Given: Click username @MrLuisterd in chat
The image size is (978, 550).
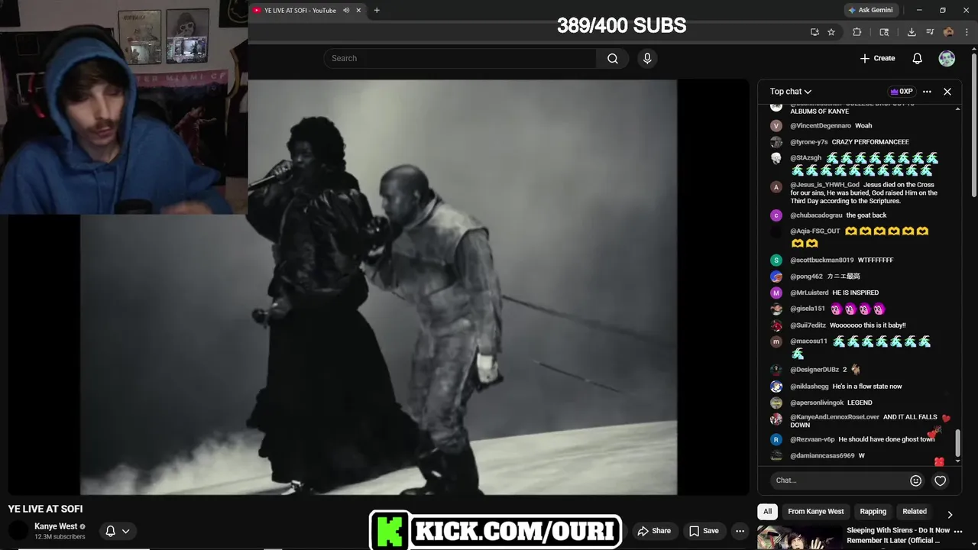Looking at the screenshot, I should (x=809, y=293).
